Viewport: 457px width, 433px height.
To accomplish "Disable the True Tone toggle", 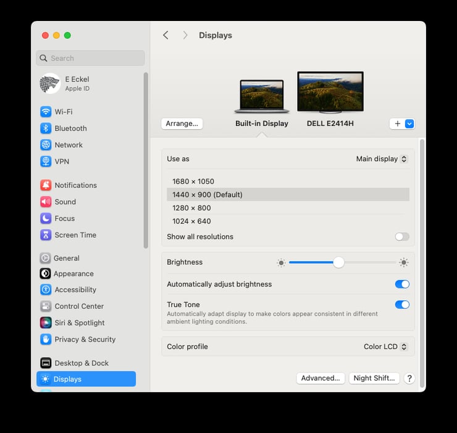I will pos(401,305).
